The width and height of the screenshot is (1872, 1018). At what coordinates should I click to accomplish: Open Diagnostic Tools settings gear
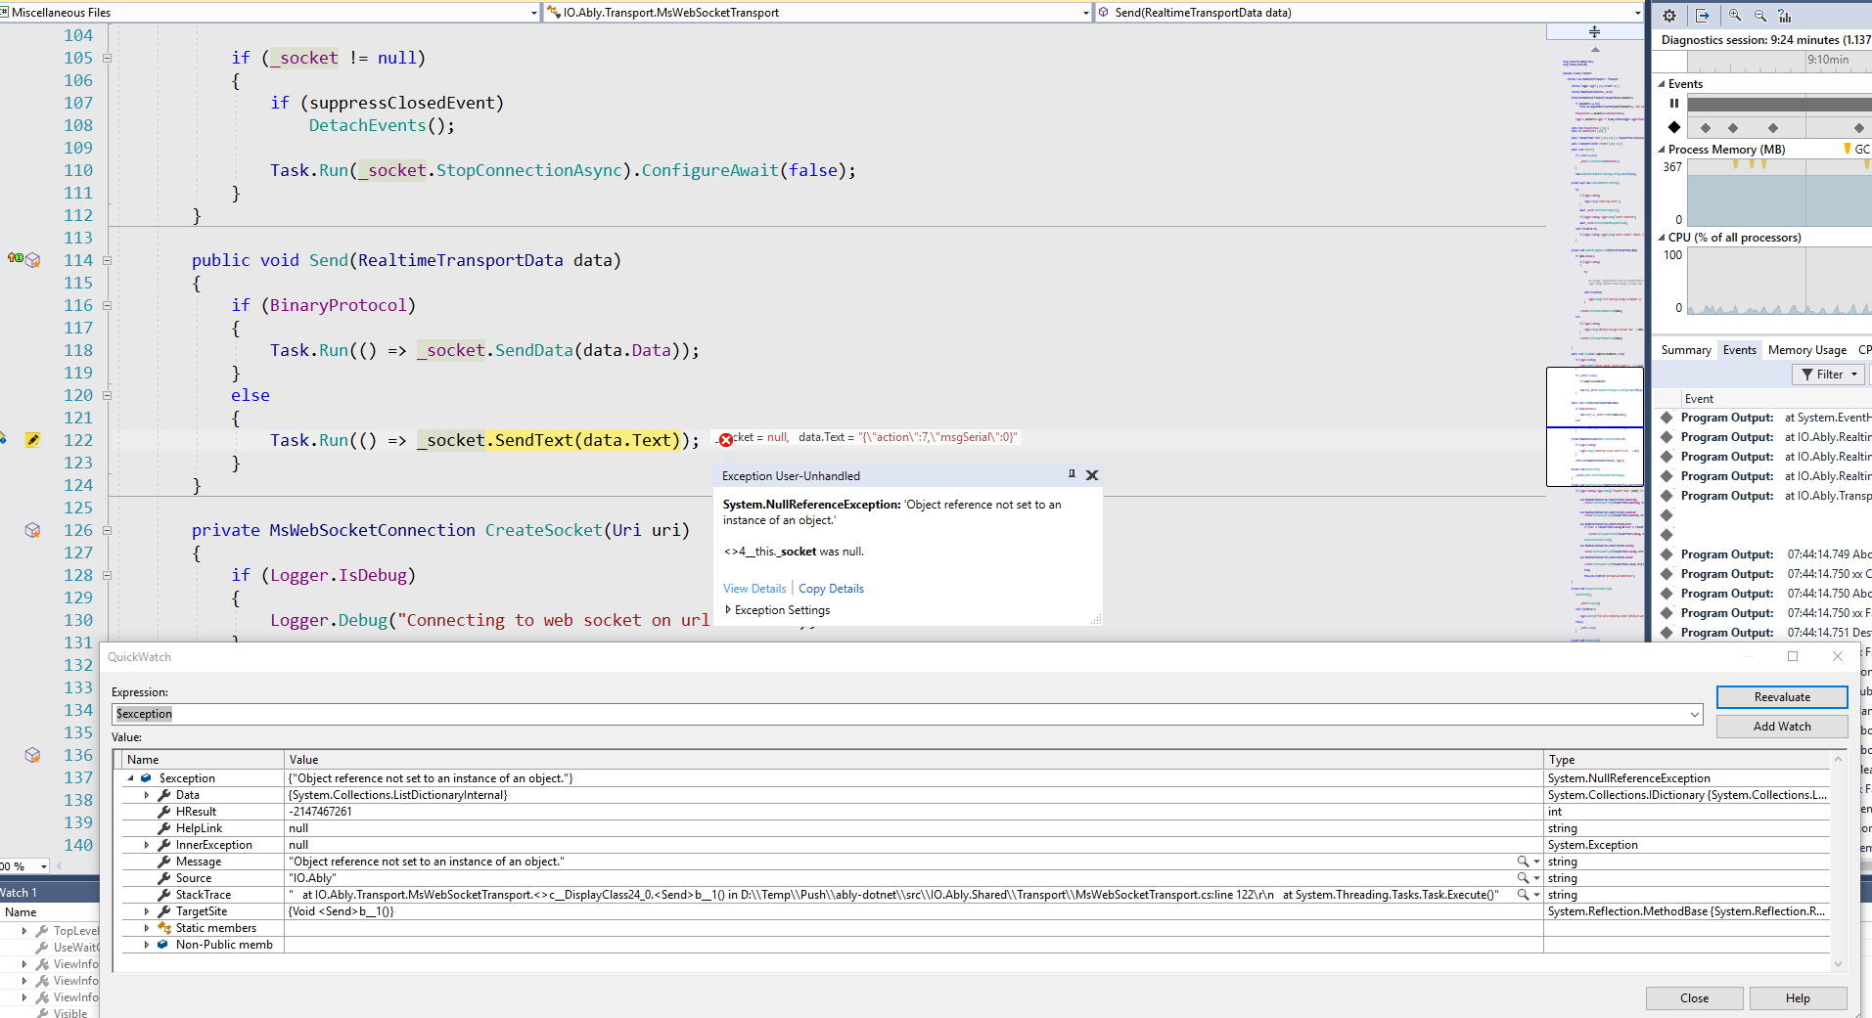1669,15
